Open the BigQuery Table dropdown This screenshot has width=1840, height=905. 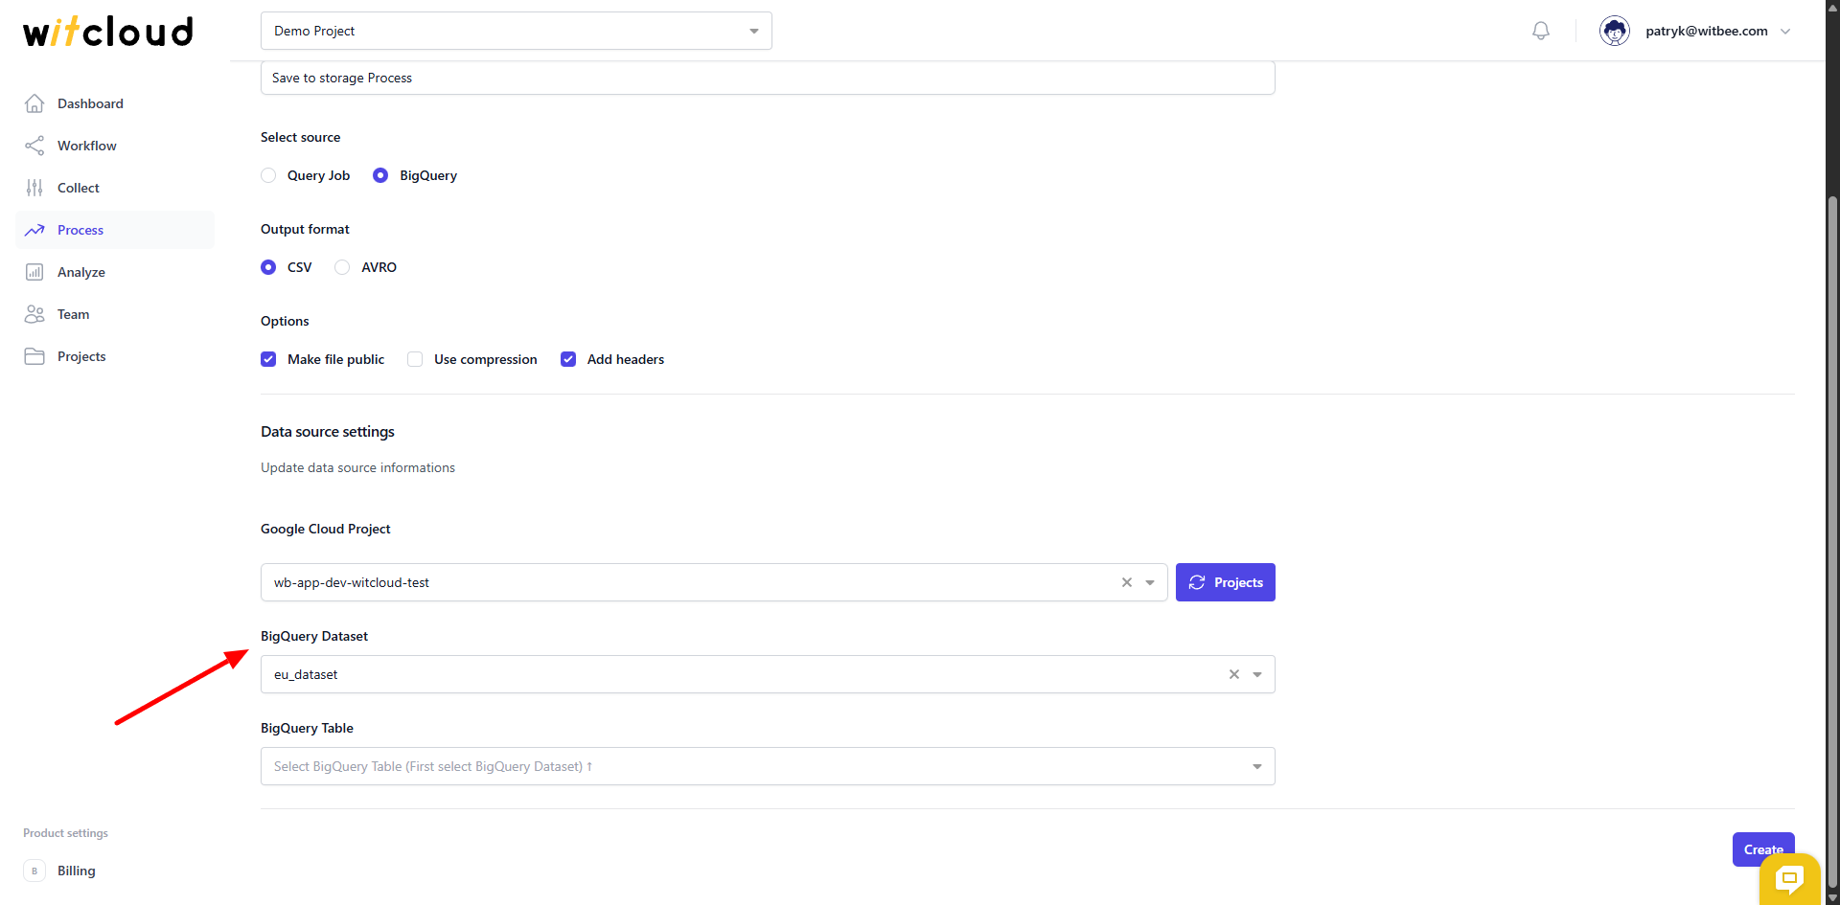pyautogui.click(x=768, y=766)
